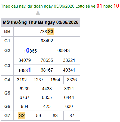The width and height of the screenshot is (120, 122).
Task: Select the G3 number 33221
Action: [x=69, y=60]
